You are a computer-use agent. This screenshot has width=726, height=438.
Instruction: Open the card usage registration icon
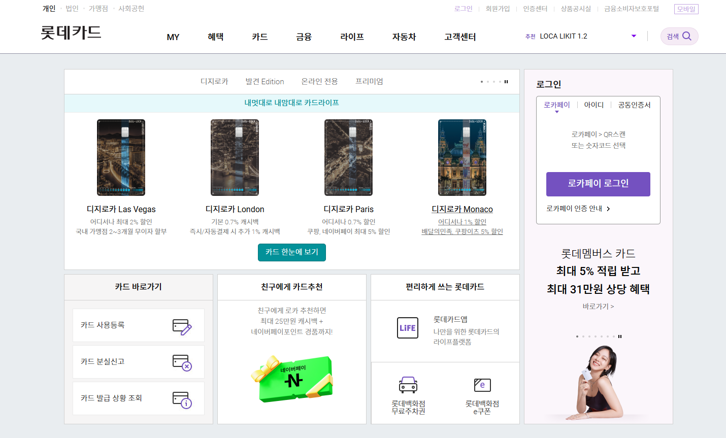pos(182,327)
